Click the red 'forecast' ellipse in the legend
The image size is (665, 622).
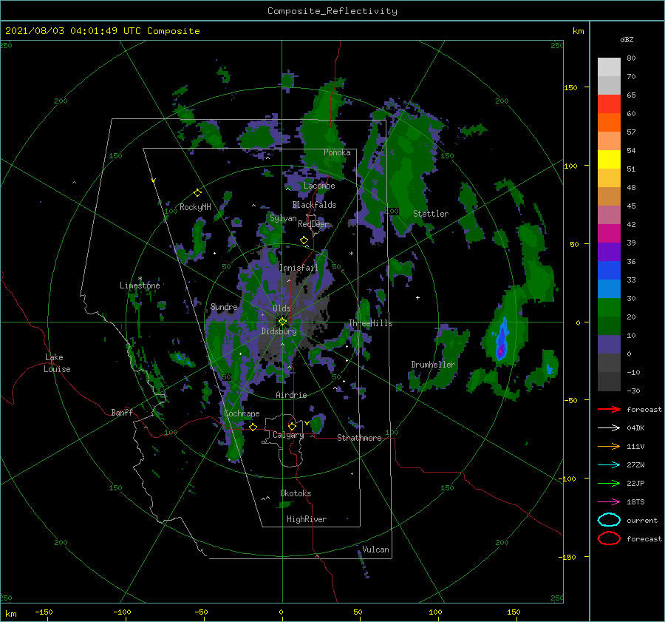(x=609, y=538)
